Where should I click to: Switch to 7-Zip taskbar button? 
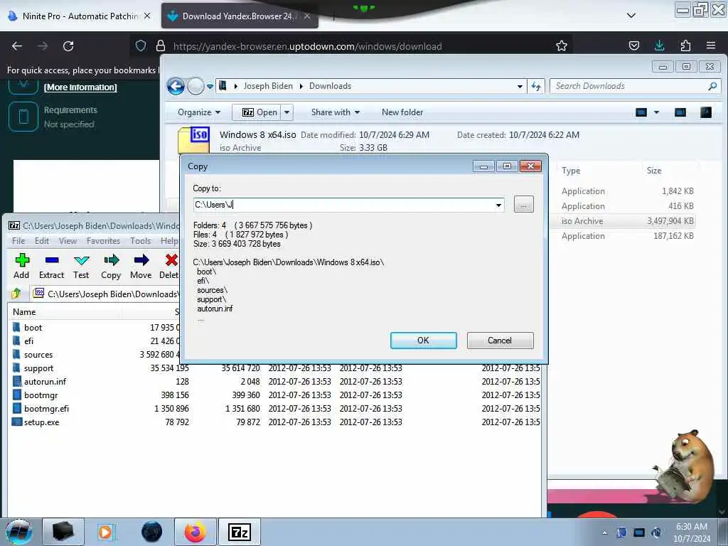tap(240, 532)
